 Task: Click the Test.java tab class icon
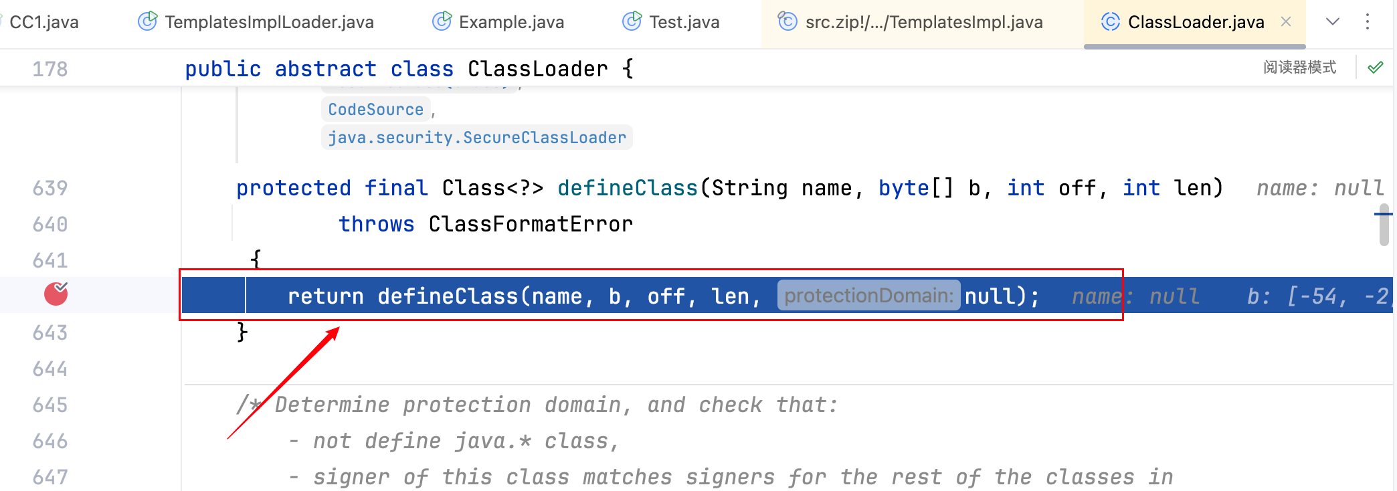[x=632, y=22]
